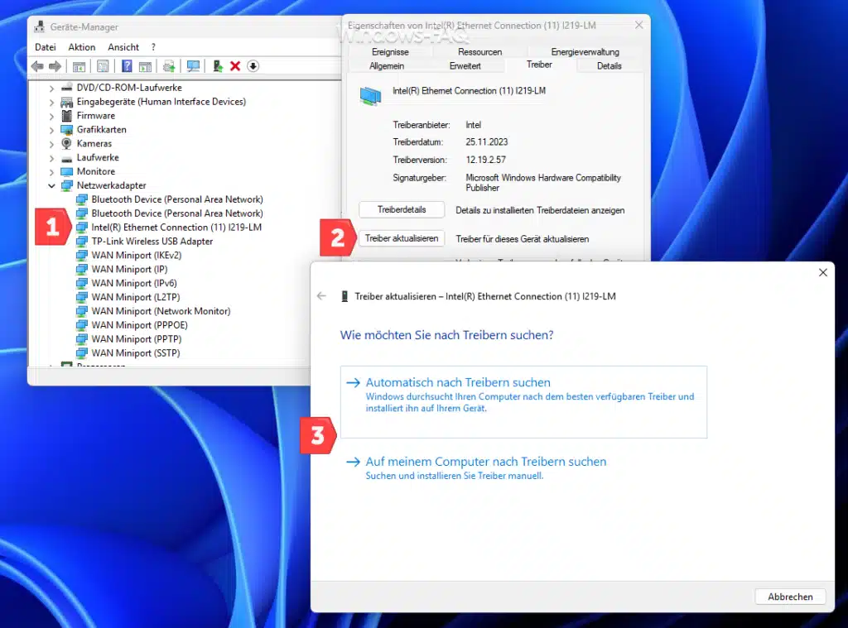Open the ? help menu
848x628 pixels.
coord(153,47)
